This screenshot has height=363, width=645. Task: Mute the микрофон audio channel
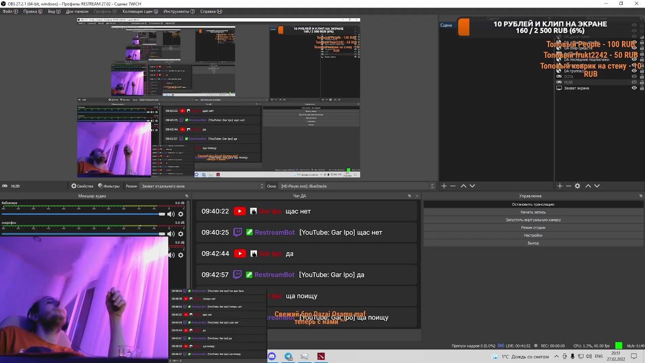click(x=171, y=234)
